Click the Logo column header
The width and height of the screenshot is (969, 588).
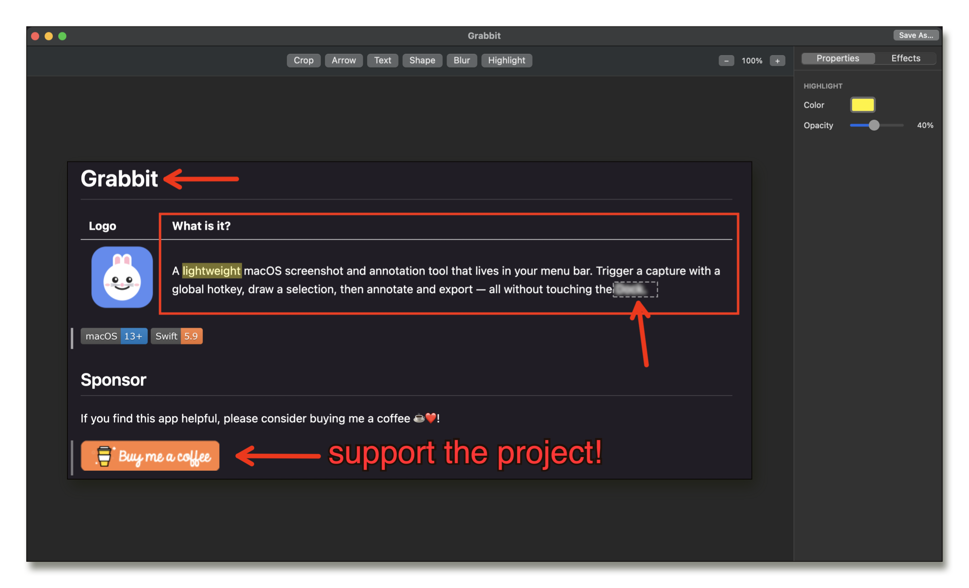coord(102,226)
